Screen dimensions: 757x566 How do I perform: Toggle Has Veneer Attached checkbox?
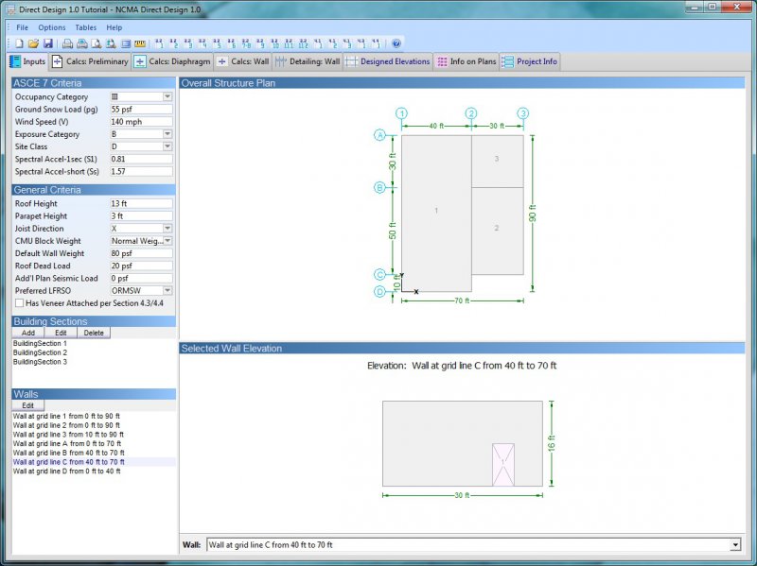click(x=19, y=303)
